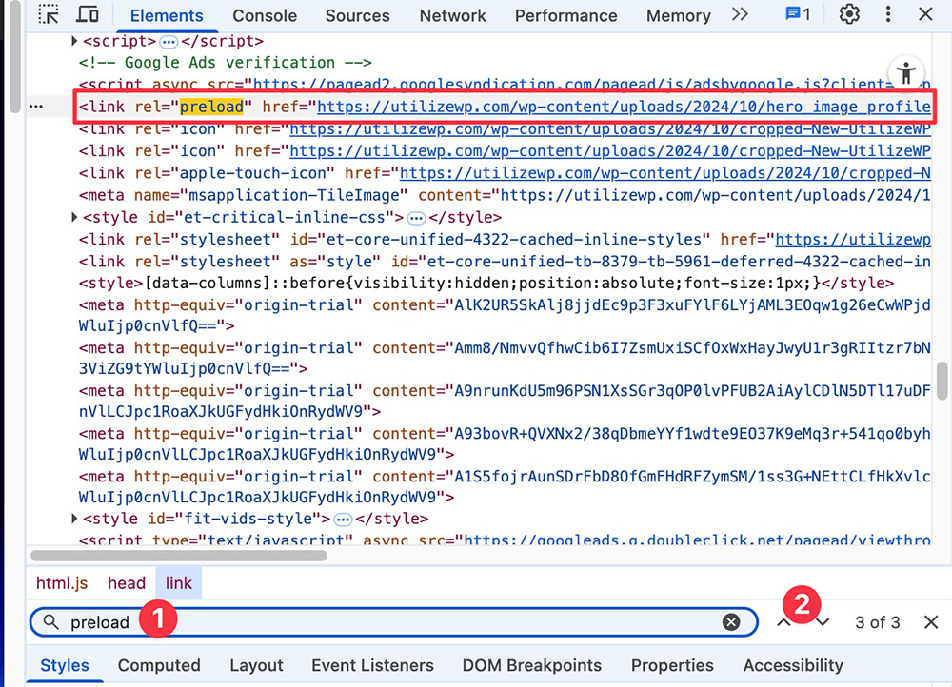Viewport: 952px width, 687px height.
Task: Open the hero_image_profile preload link URL
Action: 624,108
